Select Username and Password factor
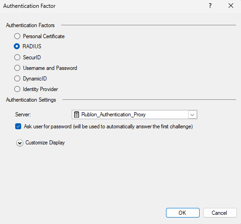241x224 pixels. coord(17,68)
